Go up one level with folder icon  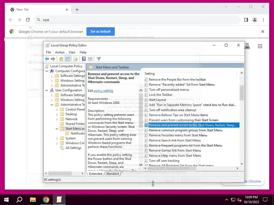click(x=61, y=59)
